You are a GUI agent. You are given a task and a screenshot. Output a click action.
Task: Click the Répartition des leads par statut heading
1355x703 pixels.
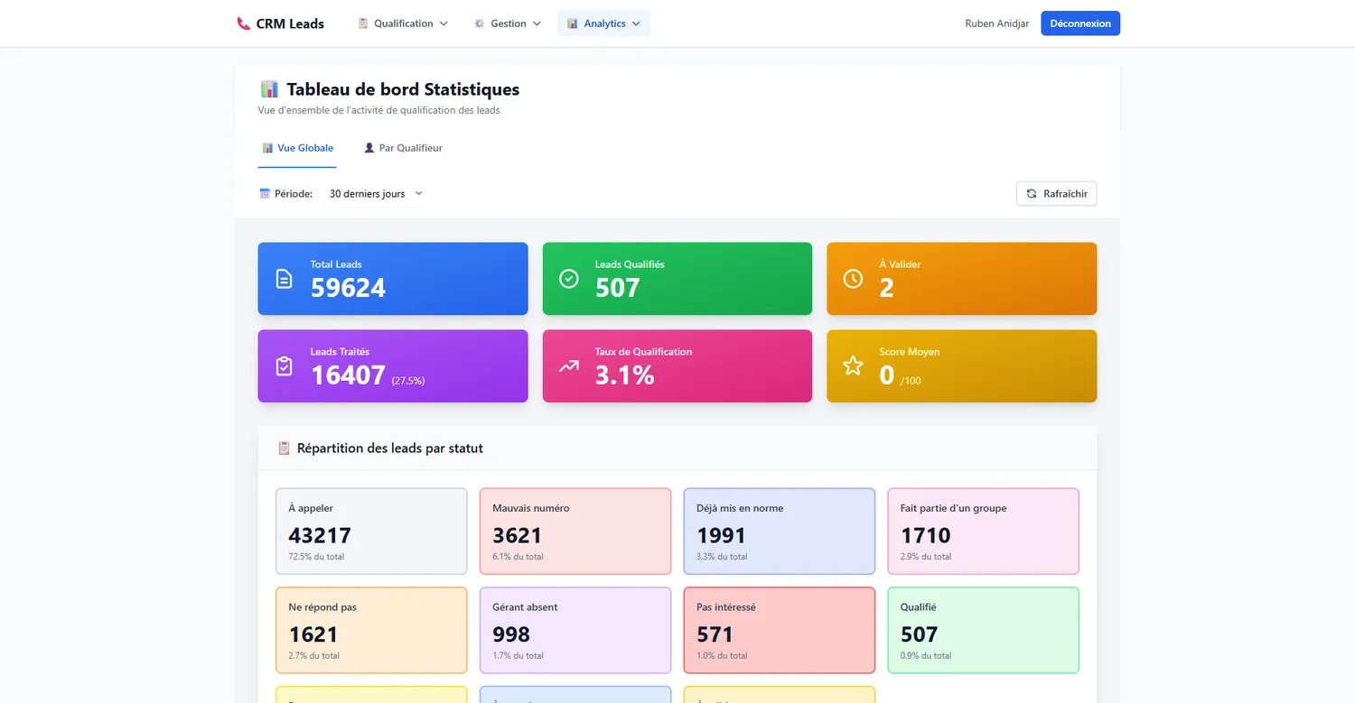(390, 449)
